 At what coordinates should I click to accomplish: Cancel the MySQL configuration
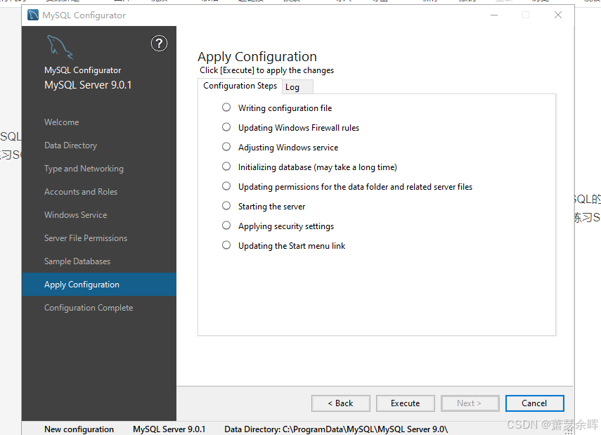point(534,403)
